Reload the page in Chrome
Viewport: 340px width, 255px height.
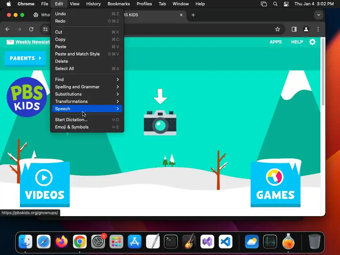[x=31, y=29]
